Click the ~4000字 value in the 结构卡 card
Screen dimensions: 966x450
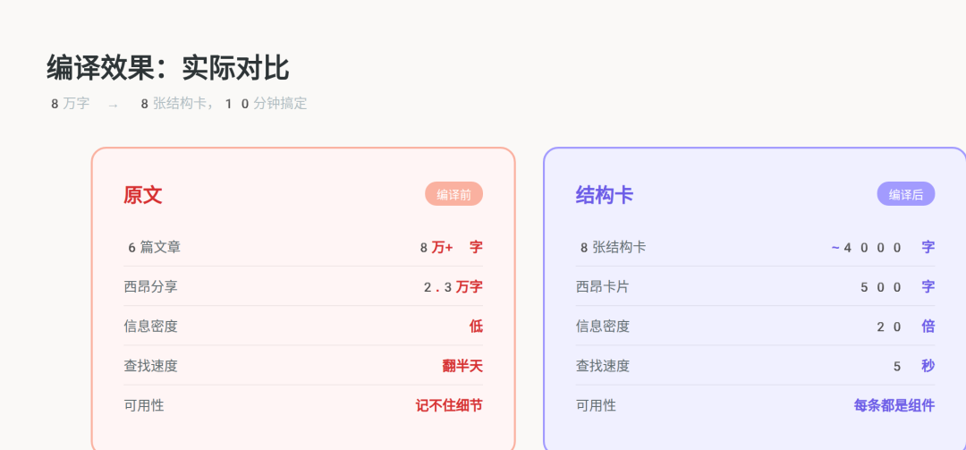[883, 247]
